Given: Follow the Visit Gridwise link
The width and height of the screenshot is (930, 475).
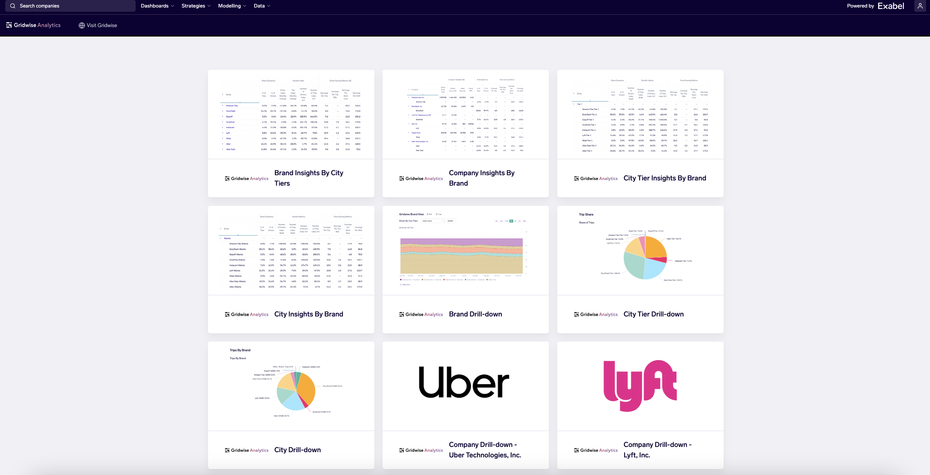Looking at the screenshot, I should (98, 25).
